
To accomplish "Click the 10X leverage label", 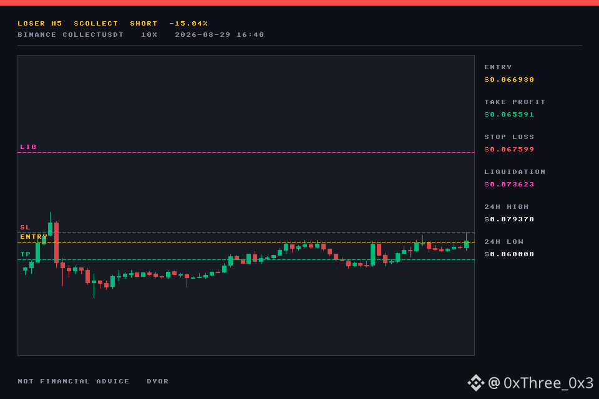I will 149,35.
